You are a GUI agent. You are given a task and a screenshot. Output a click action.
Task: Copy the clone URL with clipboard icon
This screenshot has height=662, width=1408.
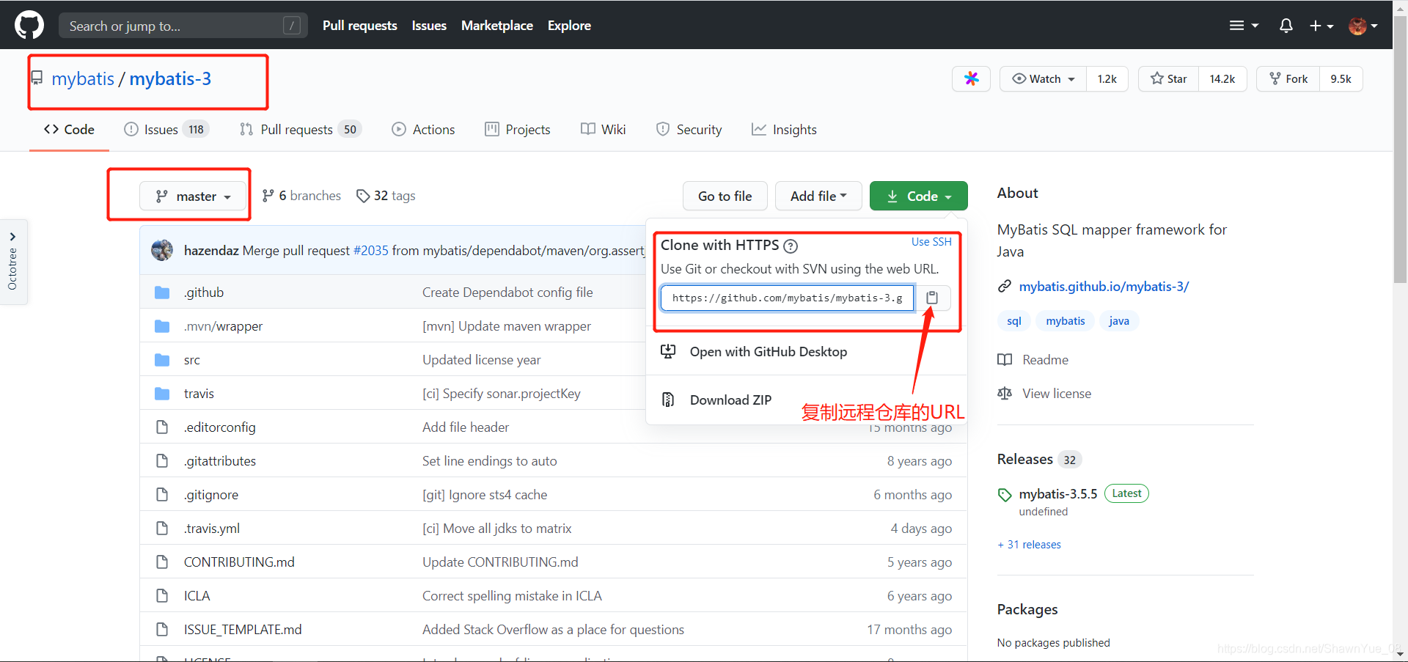[x=932, y=298]
